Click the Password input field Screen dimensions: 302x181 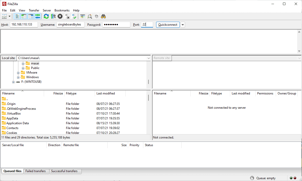click(116, 24)
